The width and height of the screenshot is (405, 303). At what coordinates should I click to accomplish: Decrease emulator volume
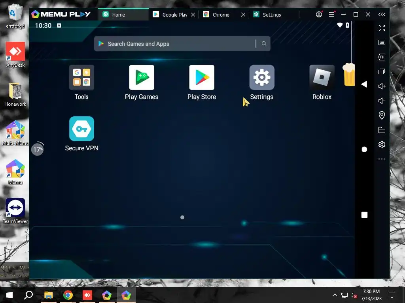[x=382, y=101]
